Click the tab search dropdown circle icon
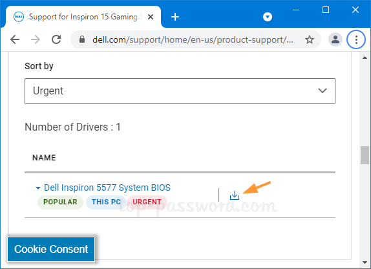The image size is (371, 269). click(268, 17)
